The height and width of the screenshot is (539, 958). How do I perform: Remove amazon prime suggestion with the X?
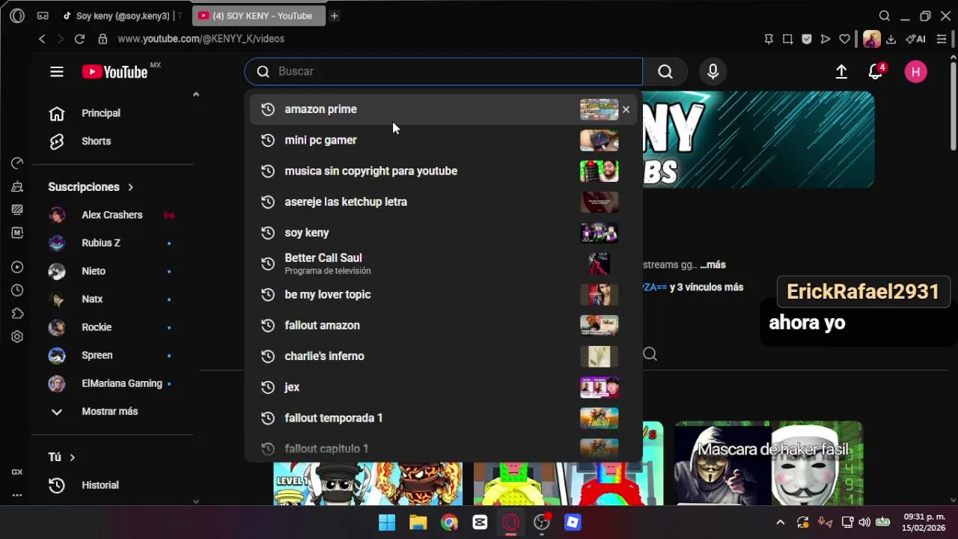(626, 109)
